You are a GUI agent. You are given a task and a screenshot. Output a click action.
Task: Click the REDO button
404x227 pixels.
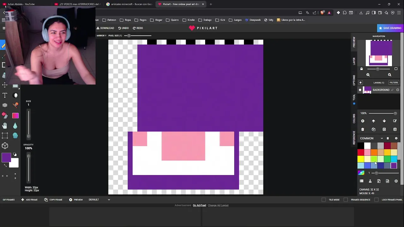click(x=138, y=28)
